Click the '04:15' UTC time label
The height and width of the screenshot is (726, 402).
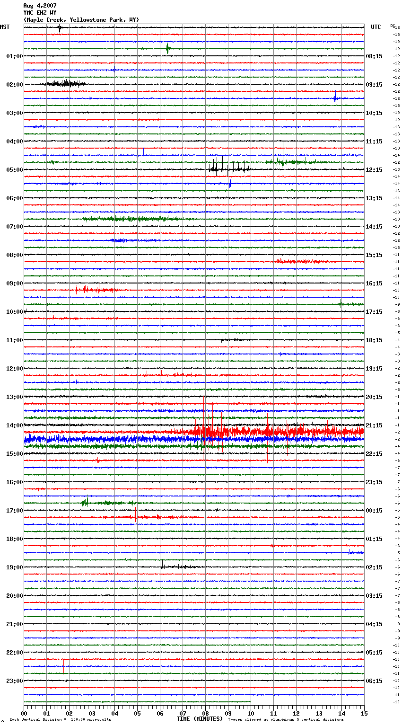[374, 624]
